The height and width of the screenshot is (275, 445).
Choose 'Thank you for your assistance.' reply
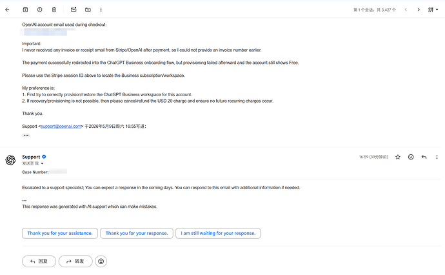coord(60,233)
